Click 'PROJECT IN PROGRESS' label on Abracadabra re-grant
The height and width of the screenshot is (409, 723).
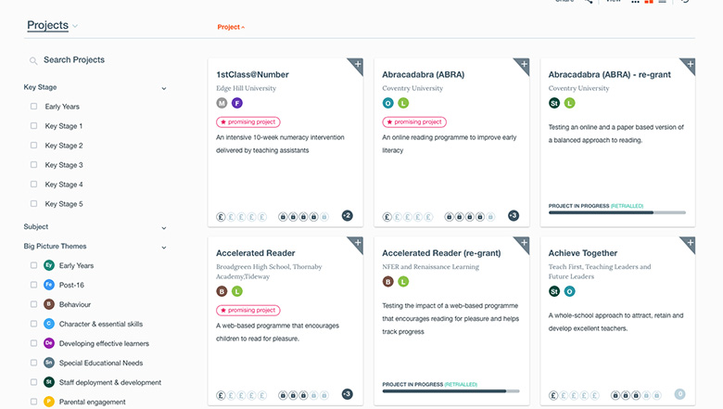[578, 206]
